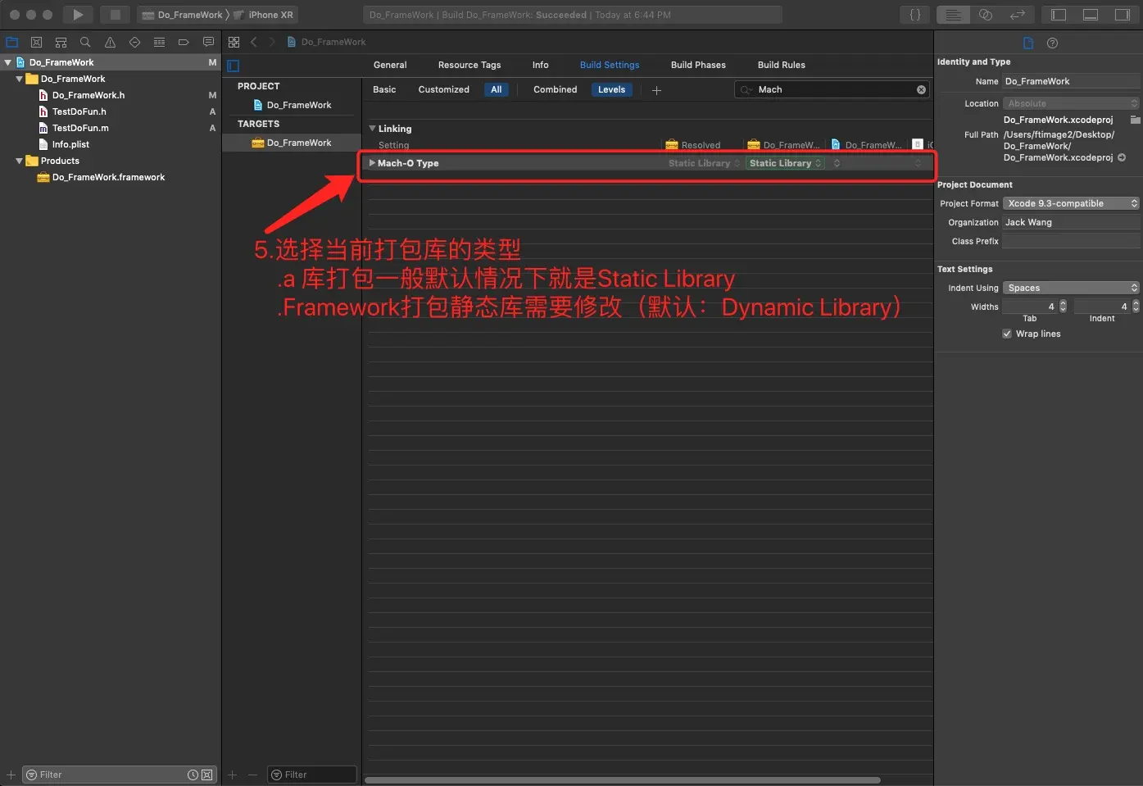This screenshot has height=786, width=1143.
Task: Show the Quick Help inspector
Action: [1053, 43]
